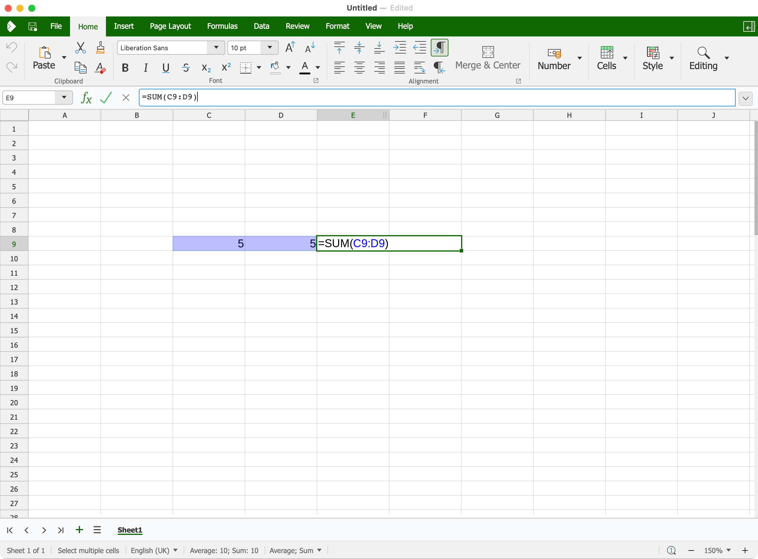This screenshot has width=758, height=559.
Task: Click the Strikethrough icon
Action: [186, 68]
